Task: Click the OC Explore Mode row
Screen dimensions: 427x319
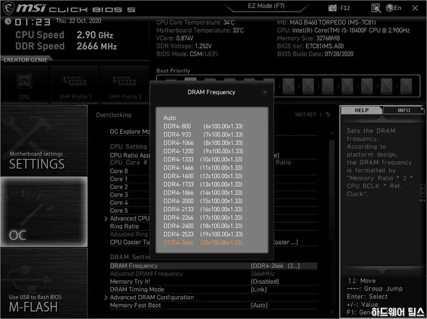Action: [x=130, y=131]
